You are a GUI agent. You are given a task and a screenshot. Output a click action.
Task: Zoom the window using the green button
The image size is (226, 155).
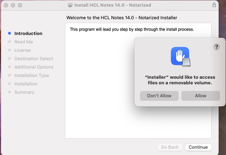20,6
